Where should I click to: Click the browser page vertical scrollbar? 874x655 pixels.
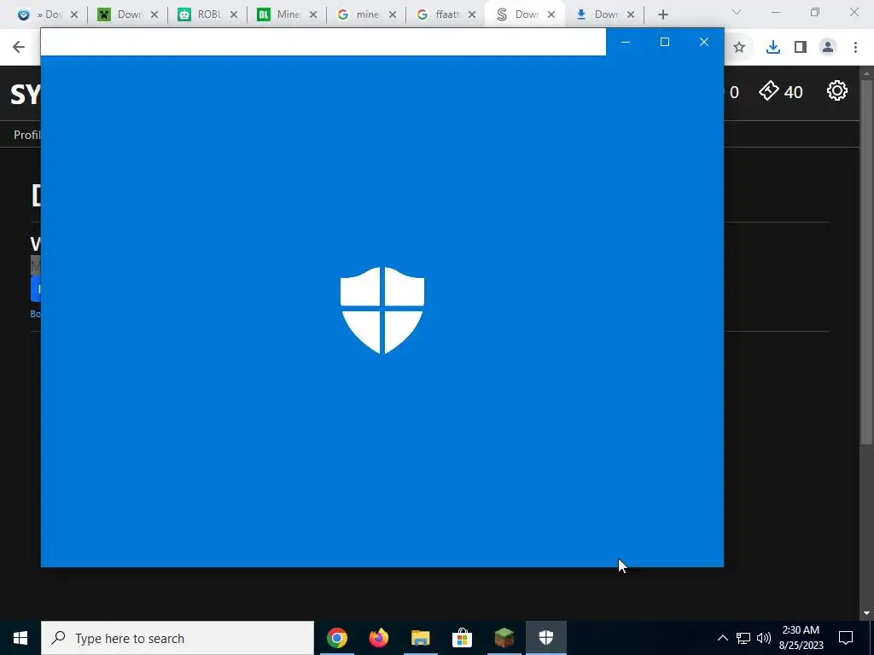click(x=866, y=262)
